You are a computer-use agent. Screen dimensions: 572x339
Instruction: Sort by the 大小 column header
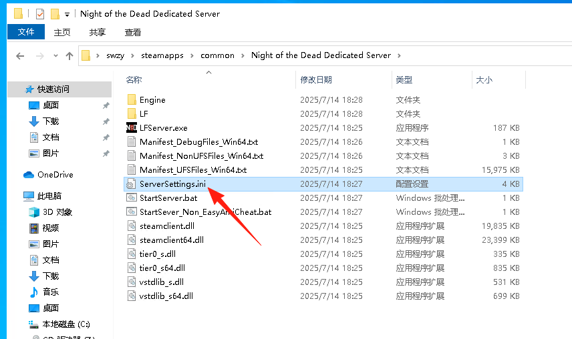tap(484, 79)
